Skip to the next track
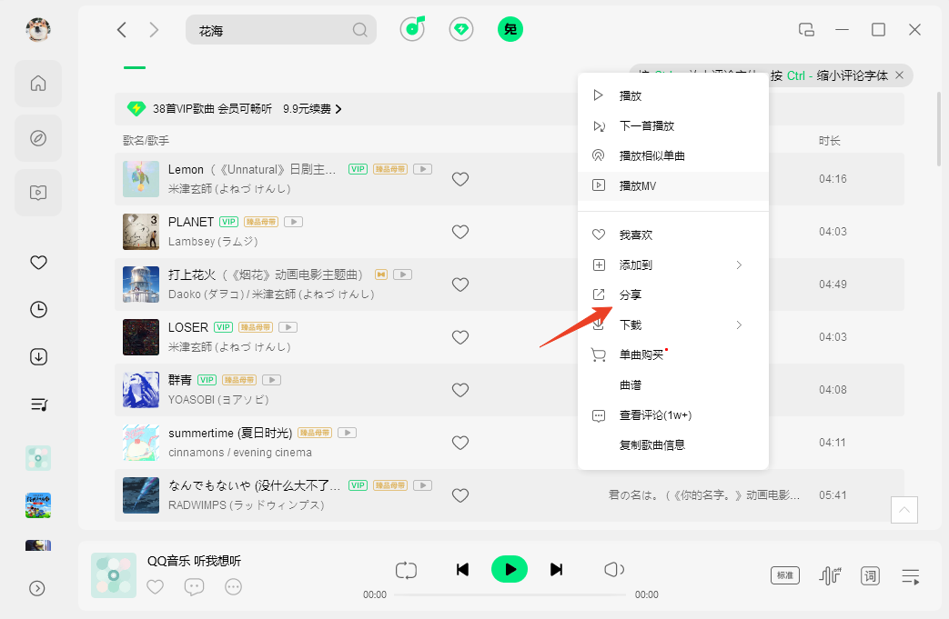 point(556,569)
